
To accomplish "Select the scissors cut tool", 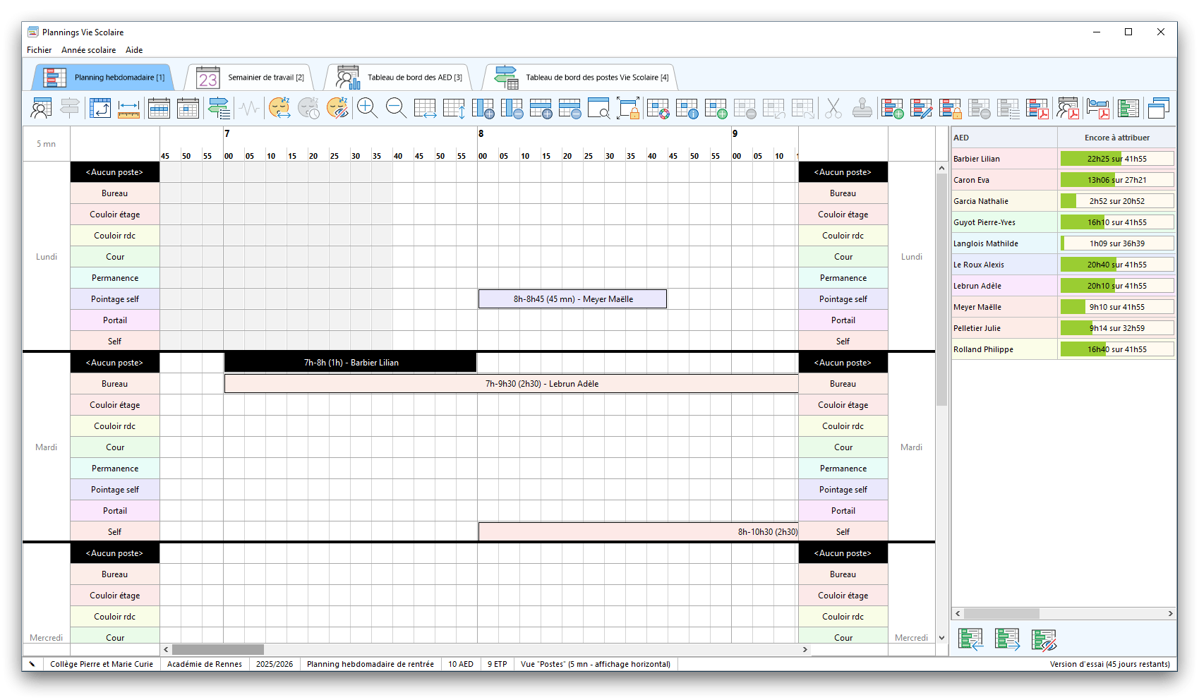I will pos(833,108).
